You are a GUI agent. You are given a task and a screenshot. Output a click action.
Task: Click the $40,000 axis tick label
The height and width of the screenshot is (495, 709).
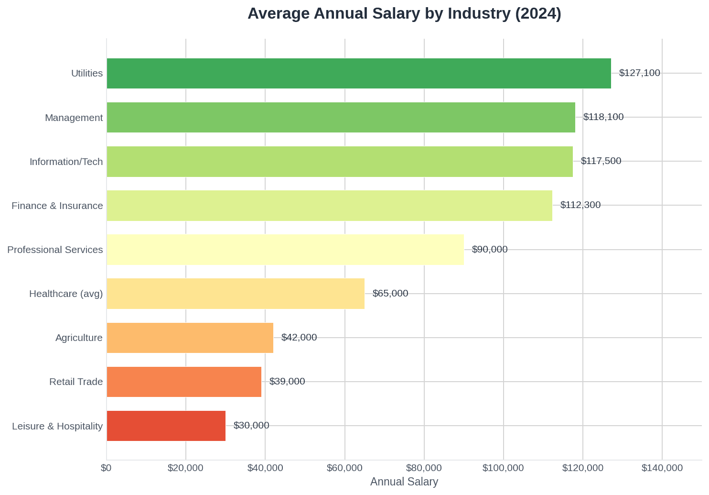tap(265, 468)
